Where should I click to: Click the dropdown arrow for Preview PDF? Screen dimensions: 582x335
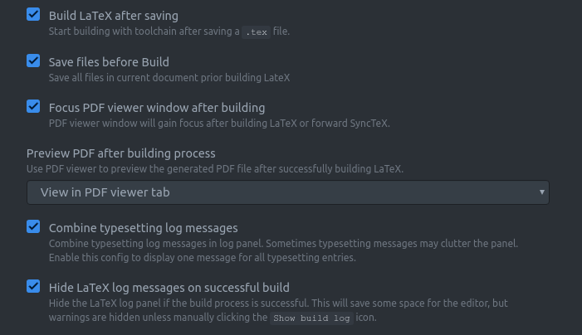(x=542, y=192)
